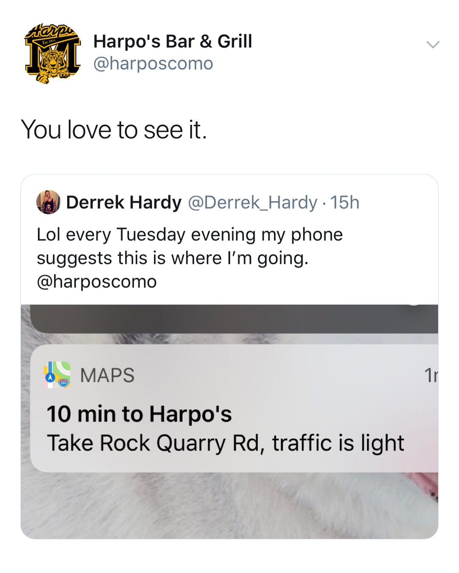Image resolution: width=459 pixels, height=573 pixels.
Task: Select the "You love to see it." tweet text
Action: tap(114, 129)
